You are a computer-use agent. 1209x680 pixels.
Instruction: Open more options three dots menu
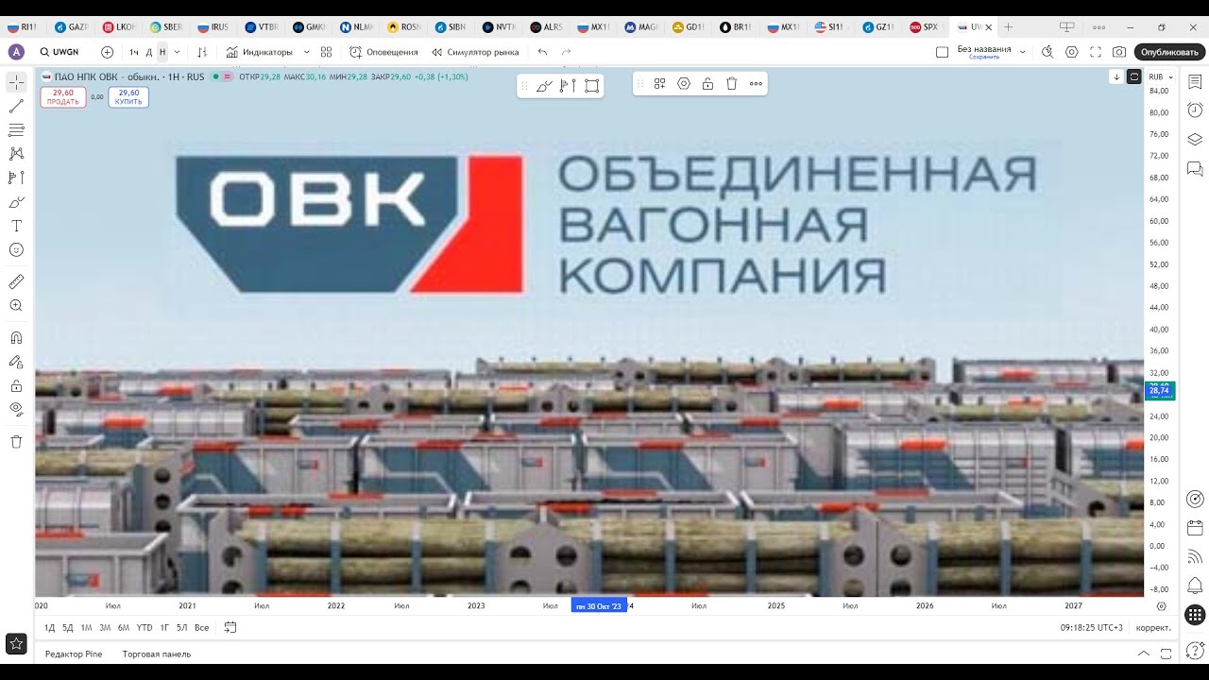click(756, 84)
